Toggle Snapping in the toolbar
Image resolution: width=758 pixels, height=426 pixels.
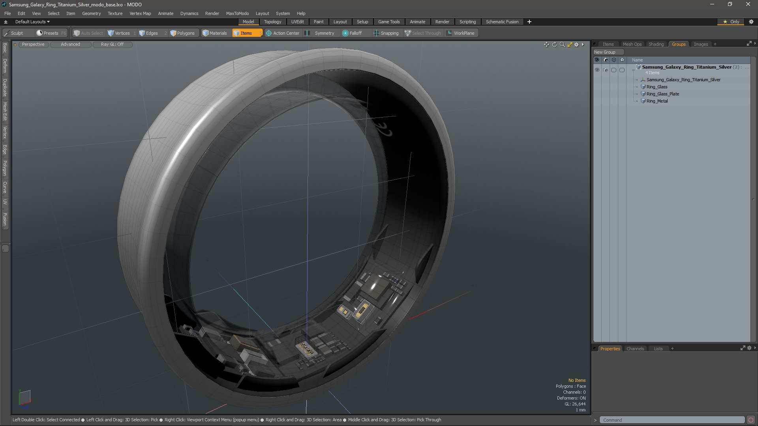tap(386, 33)
